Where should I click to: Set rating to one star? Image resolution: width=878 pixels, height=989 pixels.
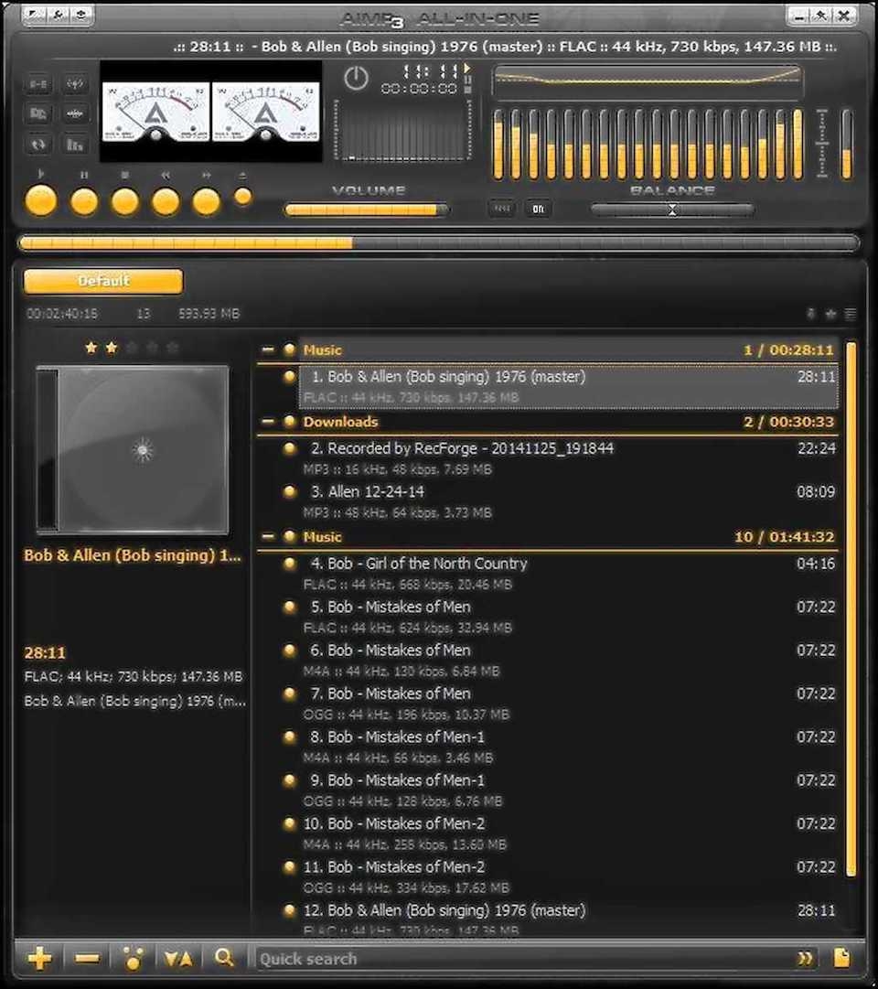[91, 348]
